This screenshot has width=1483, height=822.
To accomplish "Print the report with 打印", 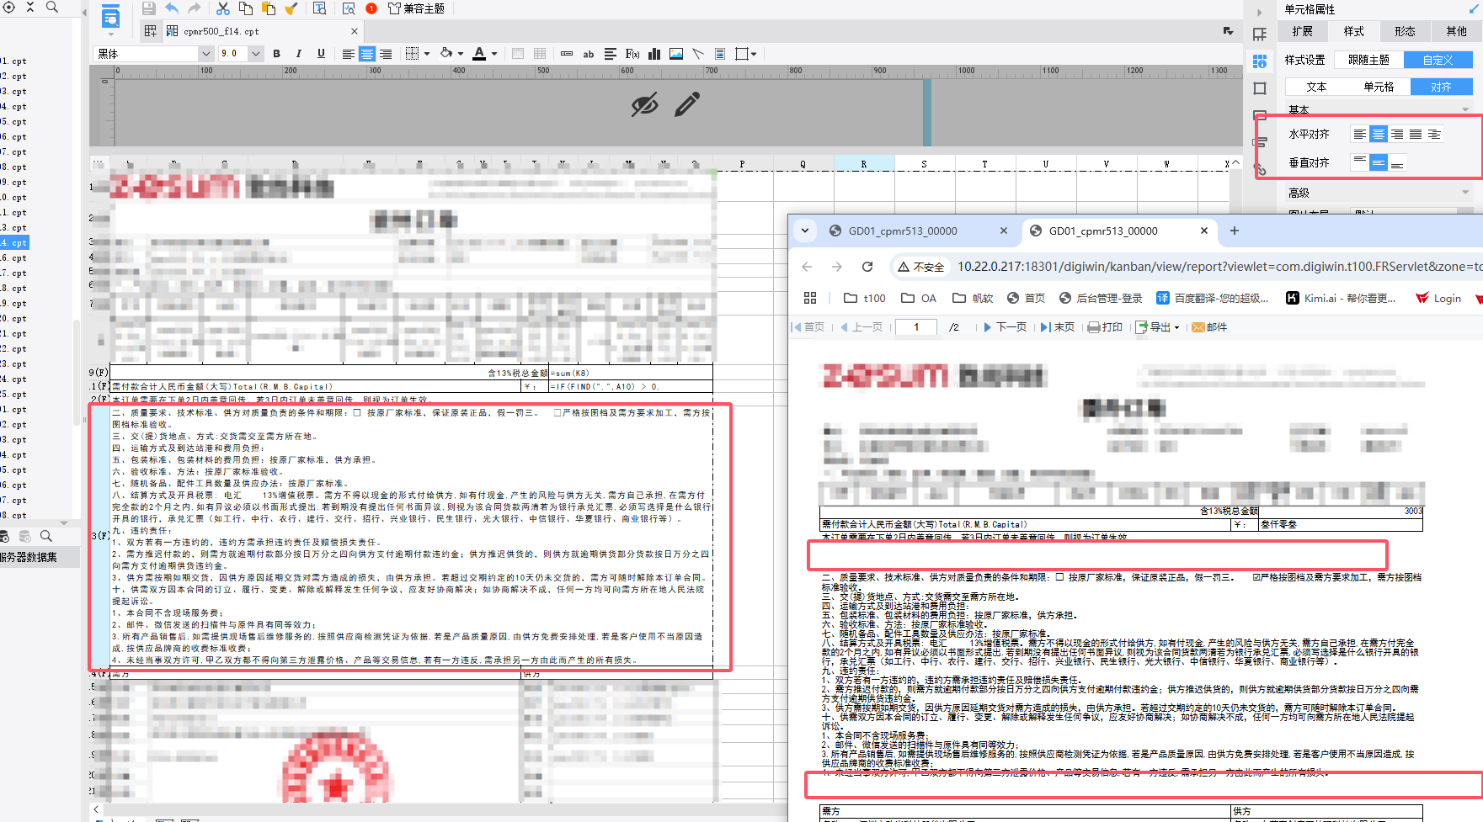I will click(x=1106, y=327).
